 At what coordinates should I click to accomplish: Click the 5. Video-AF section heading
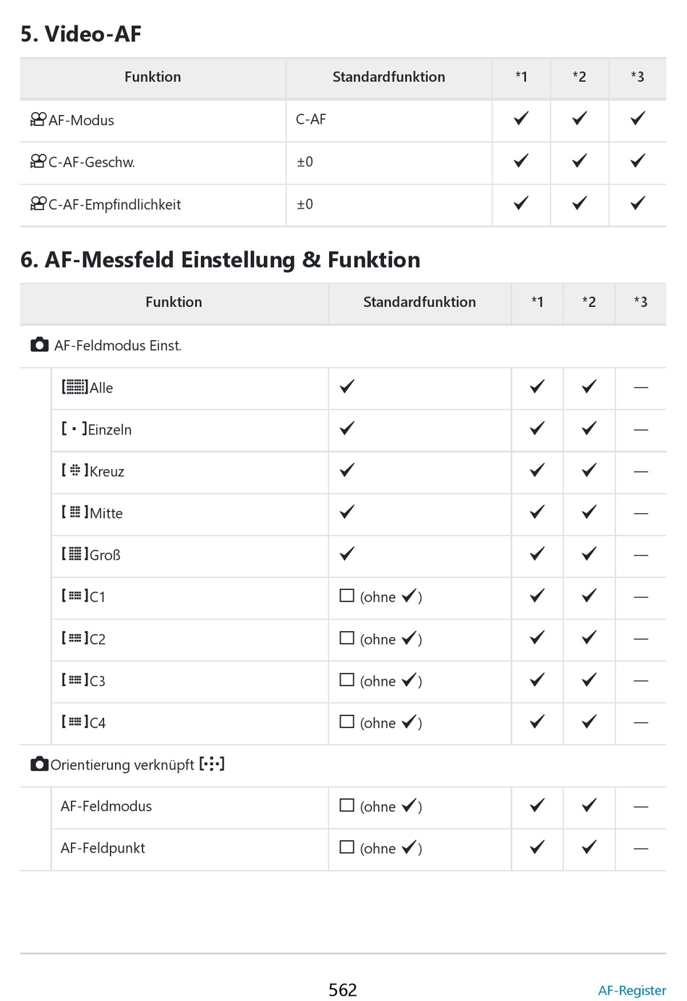(x=81, y=34)
